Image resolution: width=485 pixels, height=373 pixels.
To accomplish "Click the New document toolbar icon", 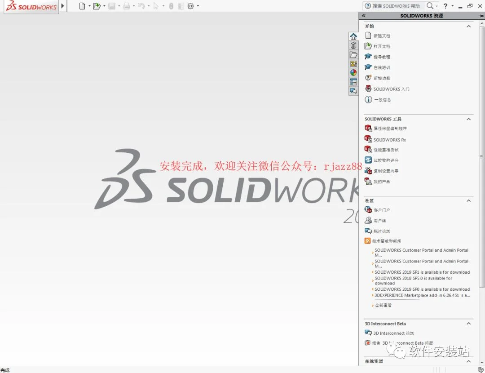I will coord(82,6).
